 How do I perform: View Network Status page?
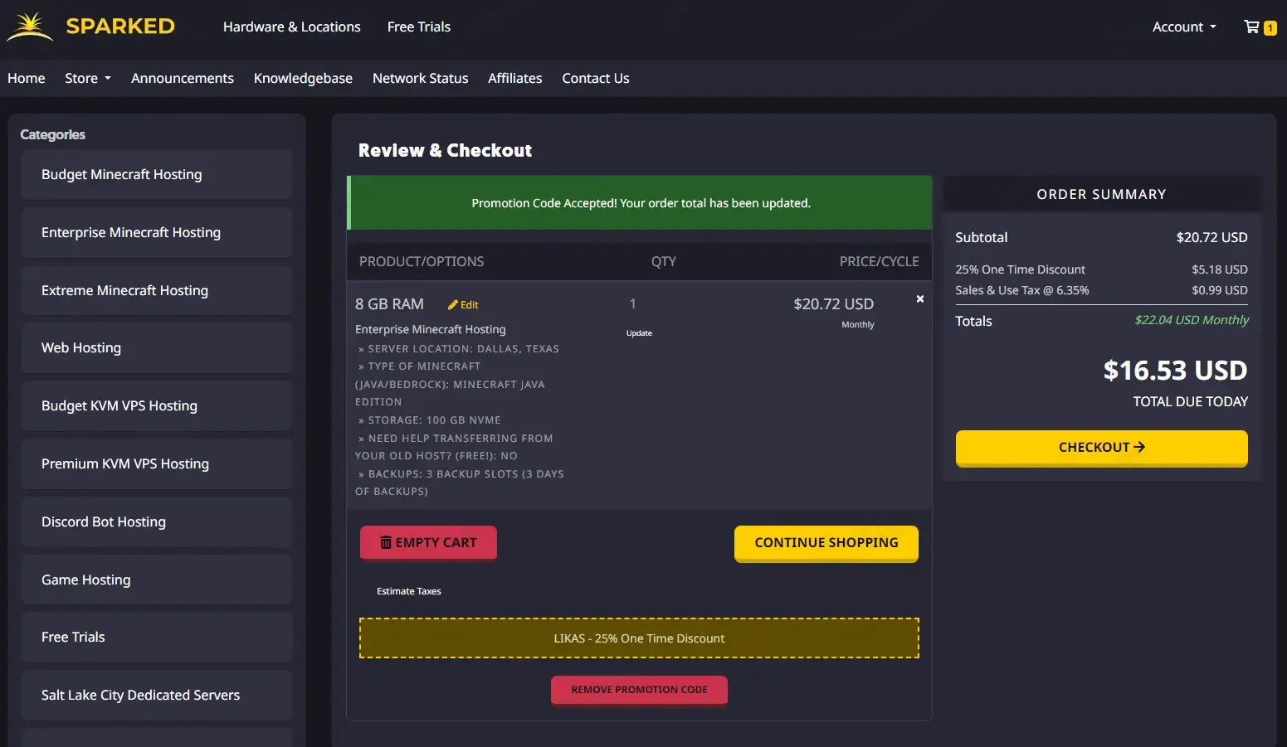pyautogui.click(x=420, y=78)
